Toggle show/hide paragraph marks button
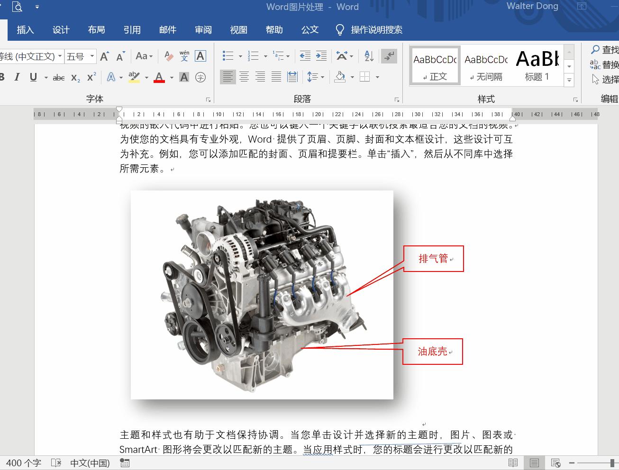Screen dimensions: 619x470 [x=389, y=56]
